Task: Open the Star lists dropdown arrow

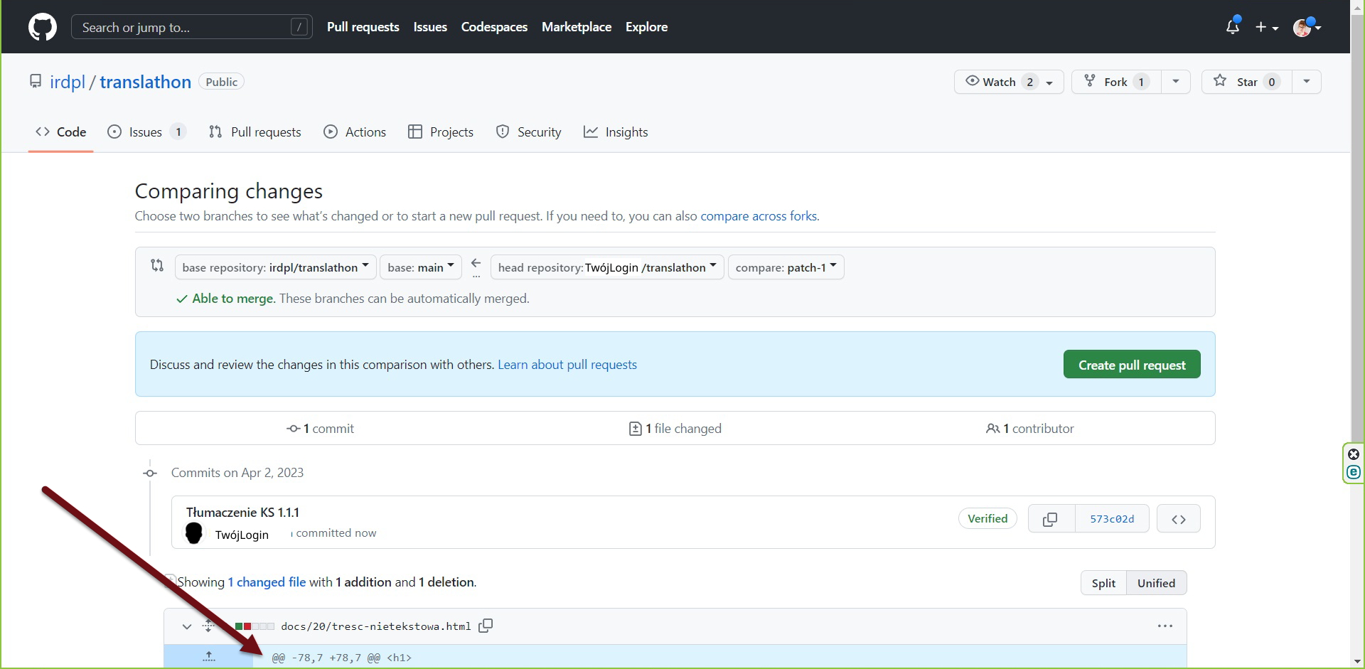Action: coord(1307,82)
